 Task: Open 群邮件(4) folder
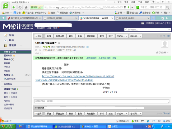point(9,59)
